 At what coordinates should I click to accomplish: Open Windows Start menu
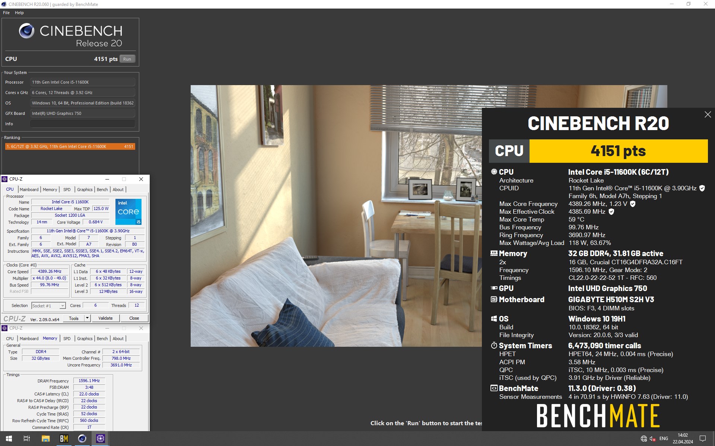point(9,439)
